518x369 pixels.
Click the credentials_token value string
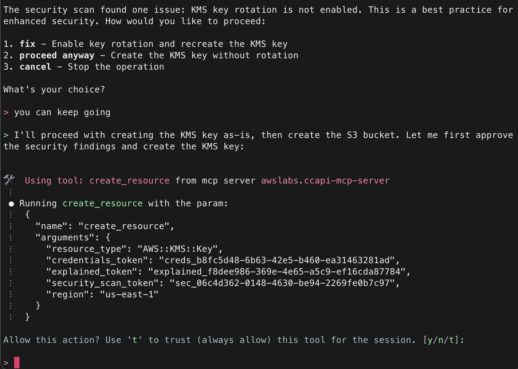(x=279, y=261)
